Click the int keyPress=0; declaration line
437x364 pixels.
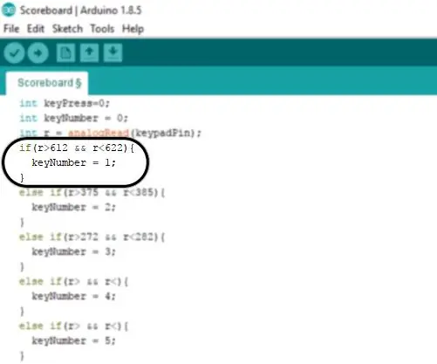(65, 103)
